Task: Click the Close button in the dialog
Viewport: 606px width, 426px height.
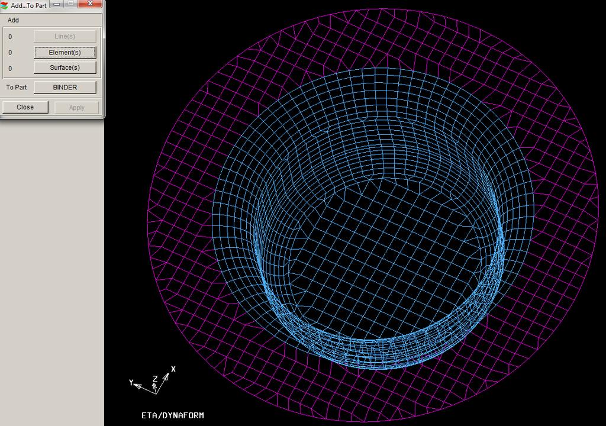Action: (x=25, y=107)
